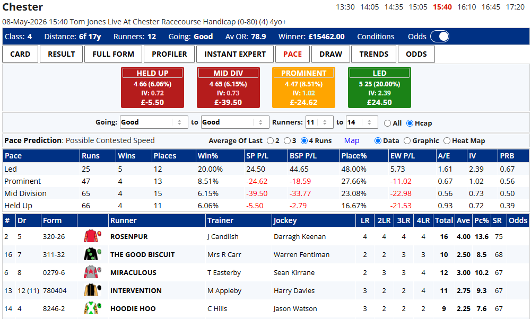Select the Hcap radio button
Screen dimensions: 531x319
(x=410, y=123)
